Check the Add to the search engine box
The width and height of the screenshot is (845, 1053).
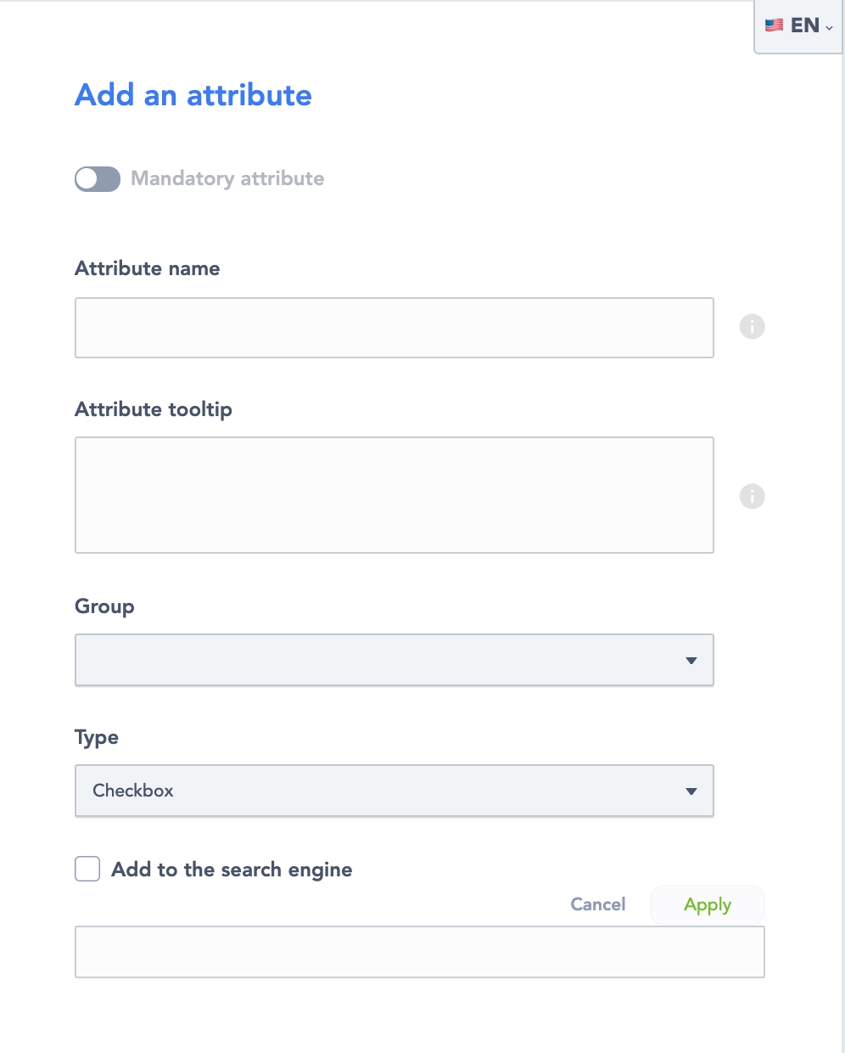(x=87, y=869)
